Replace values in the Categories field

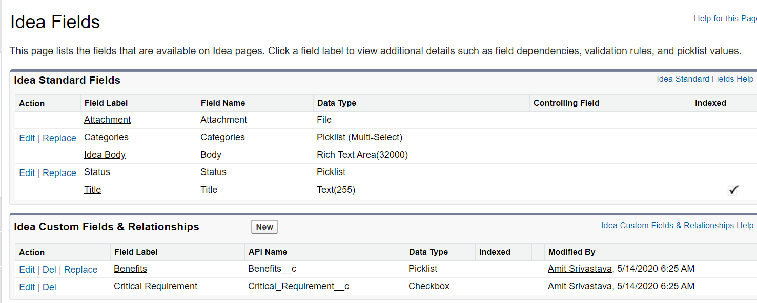pyautogui.click(x=59, y=138)
